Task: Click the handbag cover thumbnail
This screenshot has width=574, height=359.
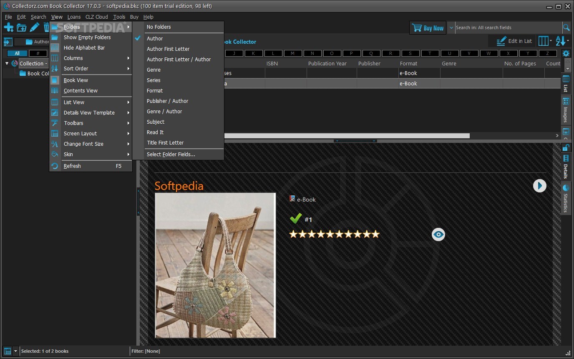Action: coord(216,265)
